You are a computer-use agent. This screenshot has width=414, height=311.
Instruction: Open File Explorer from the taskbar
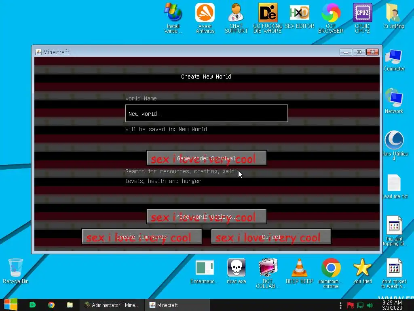click(70, 305)
